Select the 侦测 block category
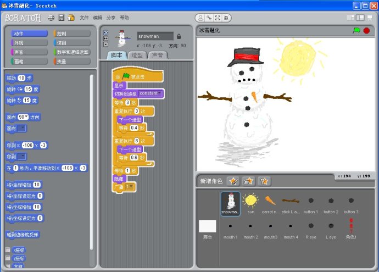Screen dimensions: 379x272 click(72, 43)
